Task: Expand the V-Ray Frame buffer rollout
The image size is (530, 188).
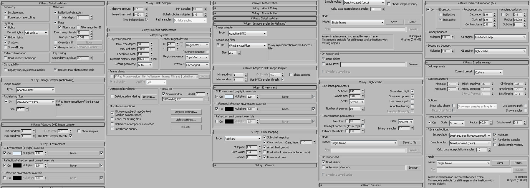Action: [x=264, y=13]
